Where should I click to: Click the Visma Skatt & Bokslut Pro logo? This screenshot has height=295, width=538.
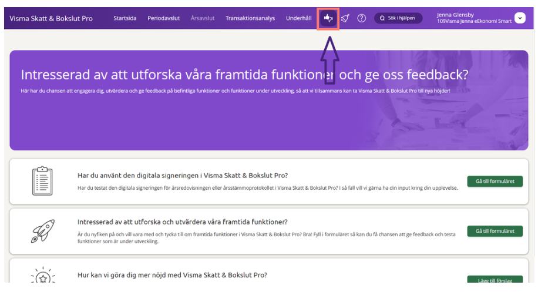pos(51,19)
